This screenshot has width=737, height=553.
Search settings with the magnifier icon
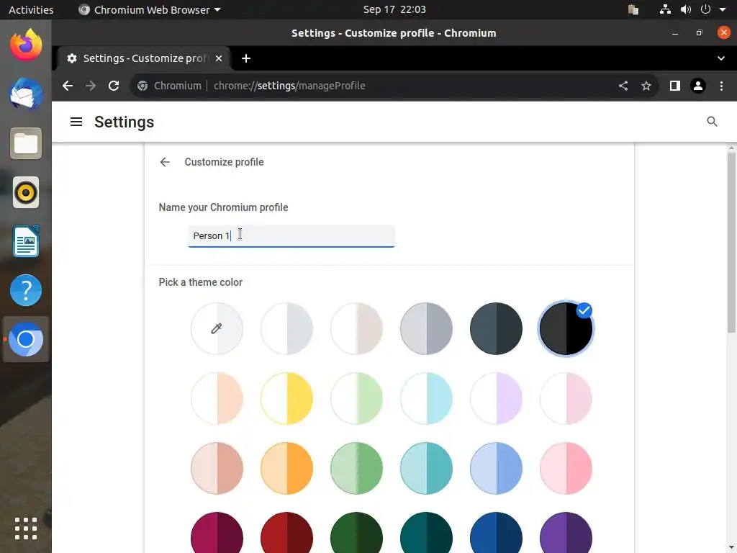[x=712, y=122]
